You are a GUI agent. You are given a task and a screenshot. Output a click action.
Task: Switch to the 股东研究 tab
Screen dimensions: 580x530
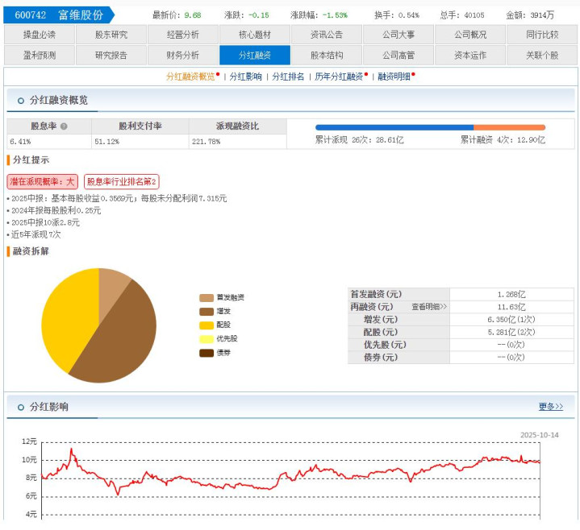111,35
